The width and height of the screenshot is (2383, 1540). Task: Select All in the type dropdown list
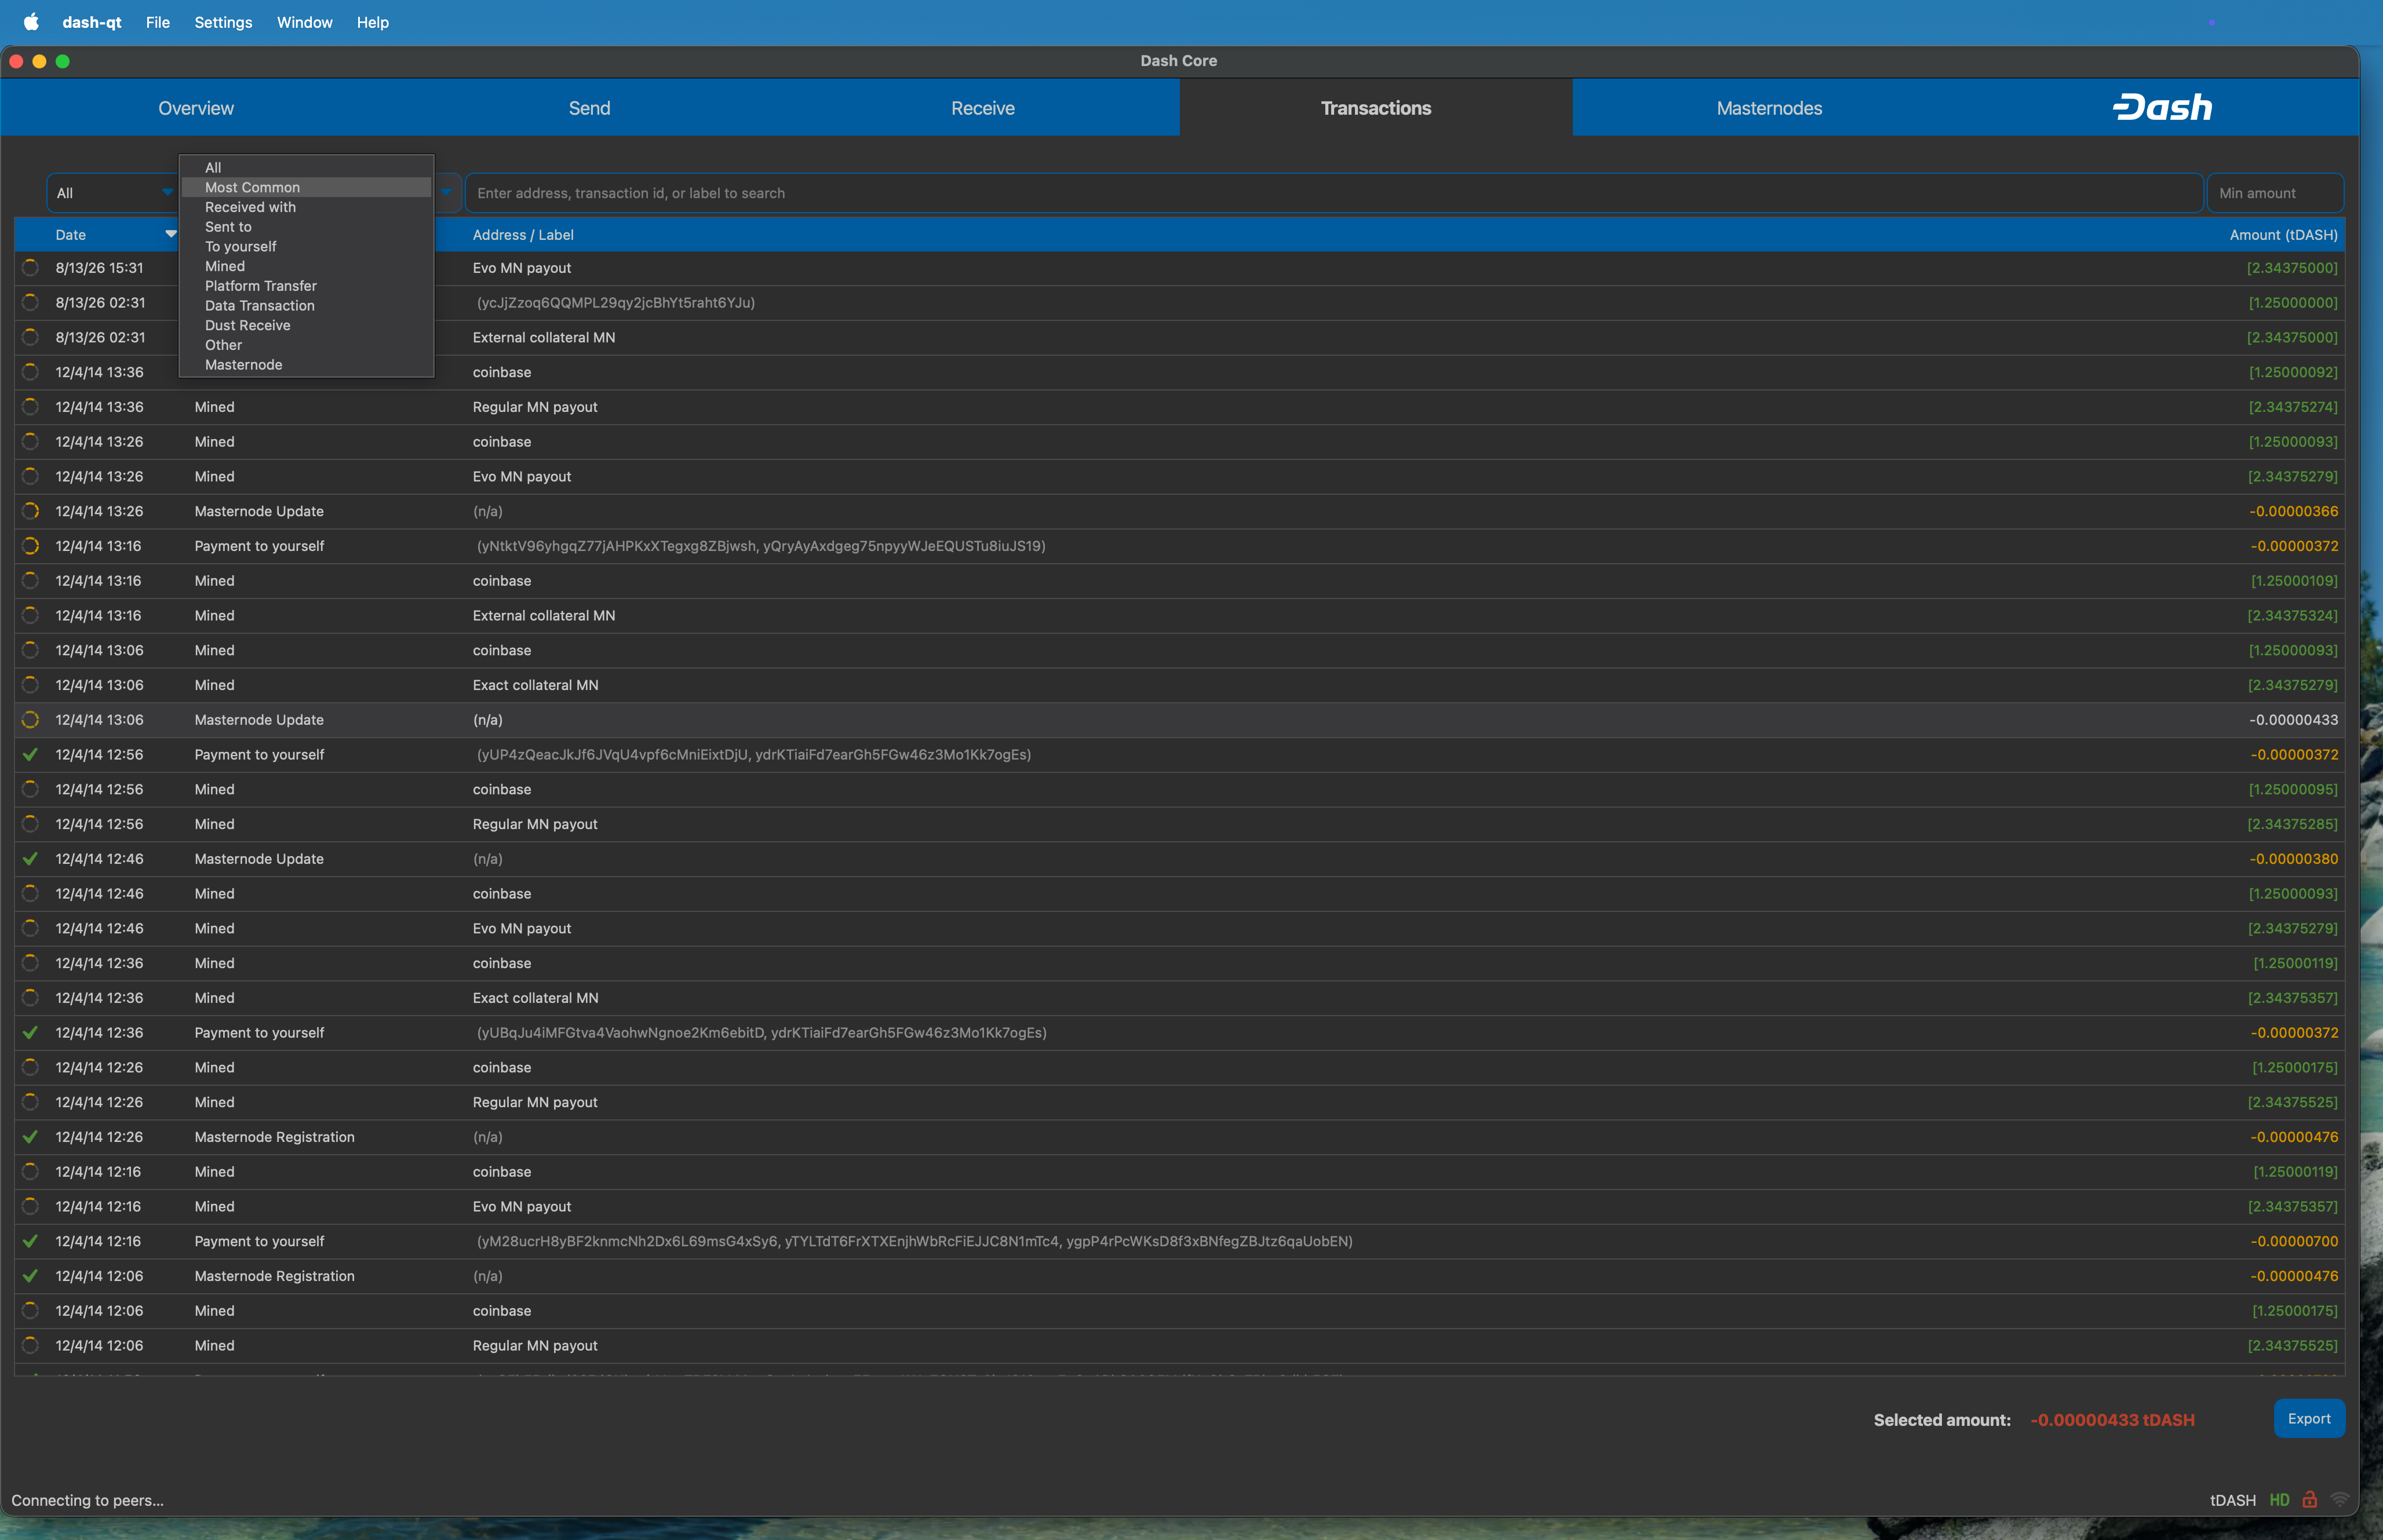306,168
